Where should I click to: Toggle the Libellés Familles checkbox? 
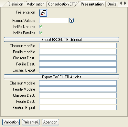pos(41,33)
